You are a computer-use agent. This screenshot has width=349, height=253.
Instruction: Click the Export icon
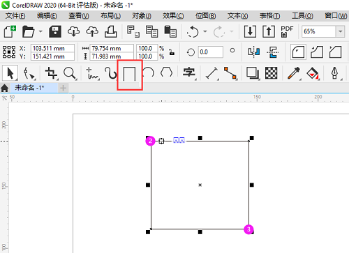click(x=269, y=31)
